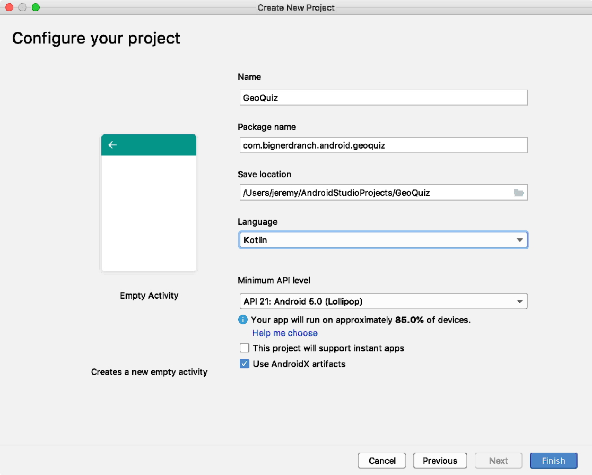This screenshot has height=475, width=592.
Task: Click the 'Empty Activity' label text
Action: click(149, 296)
